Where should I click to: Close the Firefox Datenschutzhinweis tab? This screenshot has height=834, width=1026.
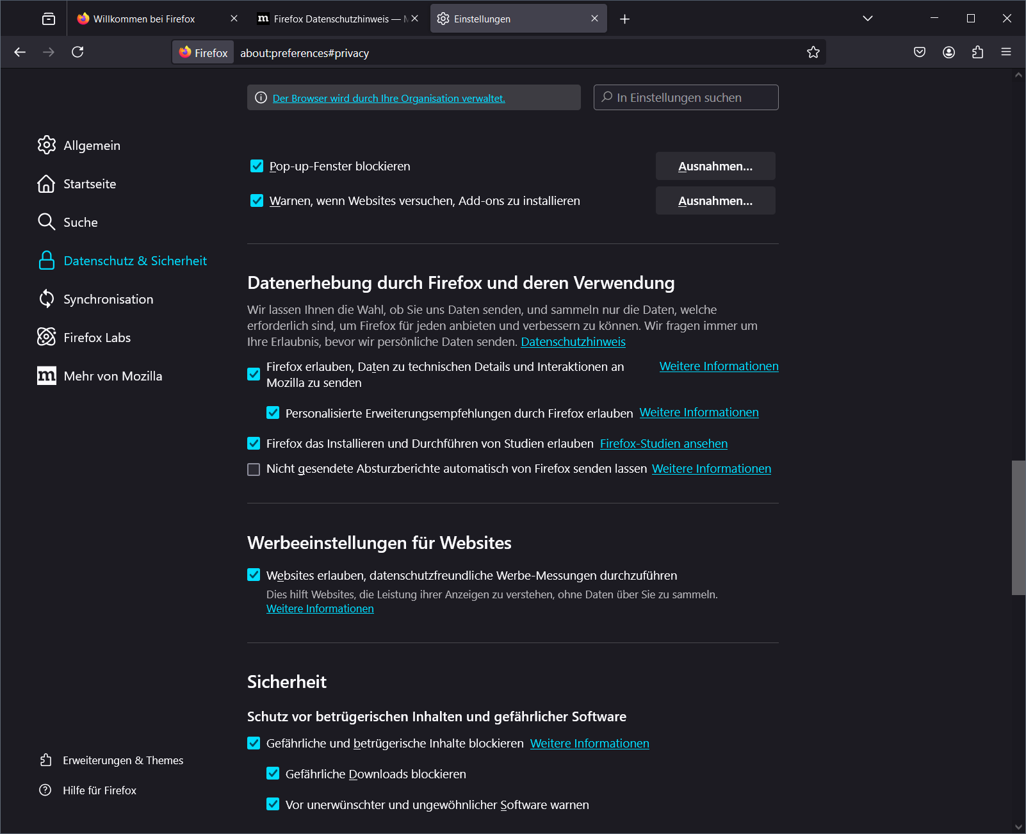click(x=415, y=19)
